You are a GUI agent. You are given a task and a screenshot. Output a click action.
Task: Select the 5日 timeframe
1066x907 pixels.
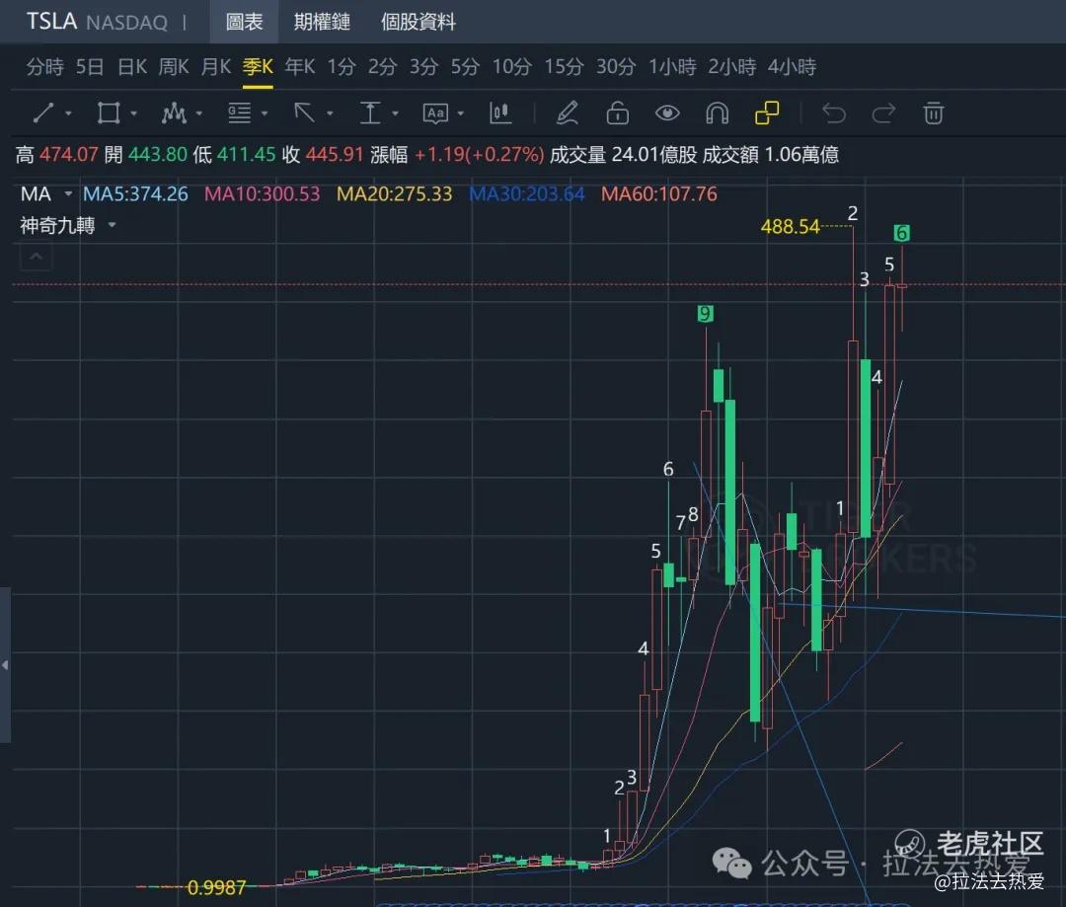[x=90, y=67]
